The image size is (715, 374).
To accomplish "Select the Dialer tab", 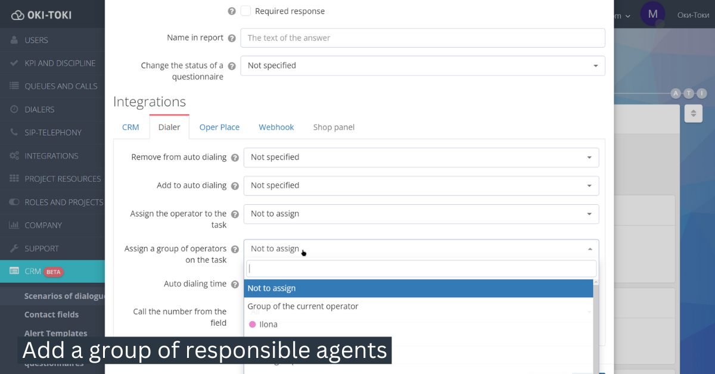I will (x=169, y=127).
